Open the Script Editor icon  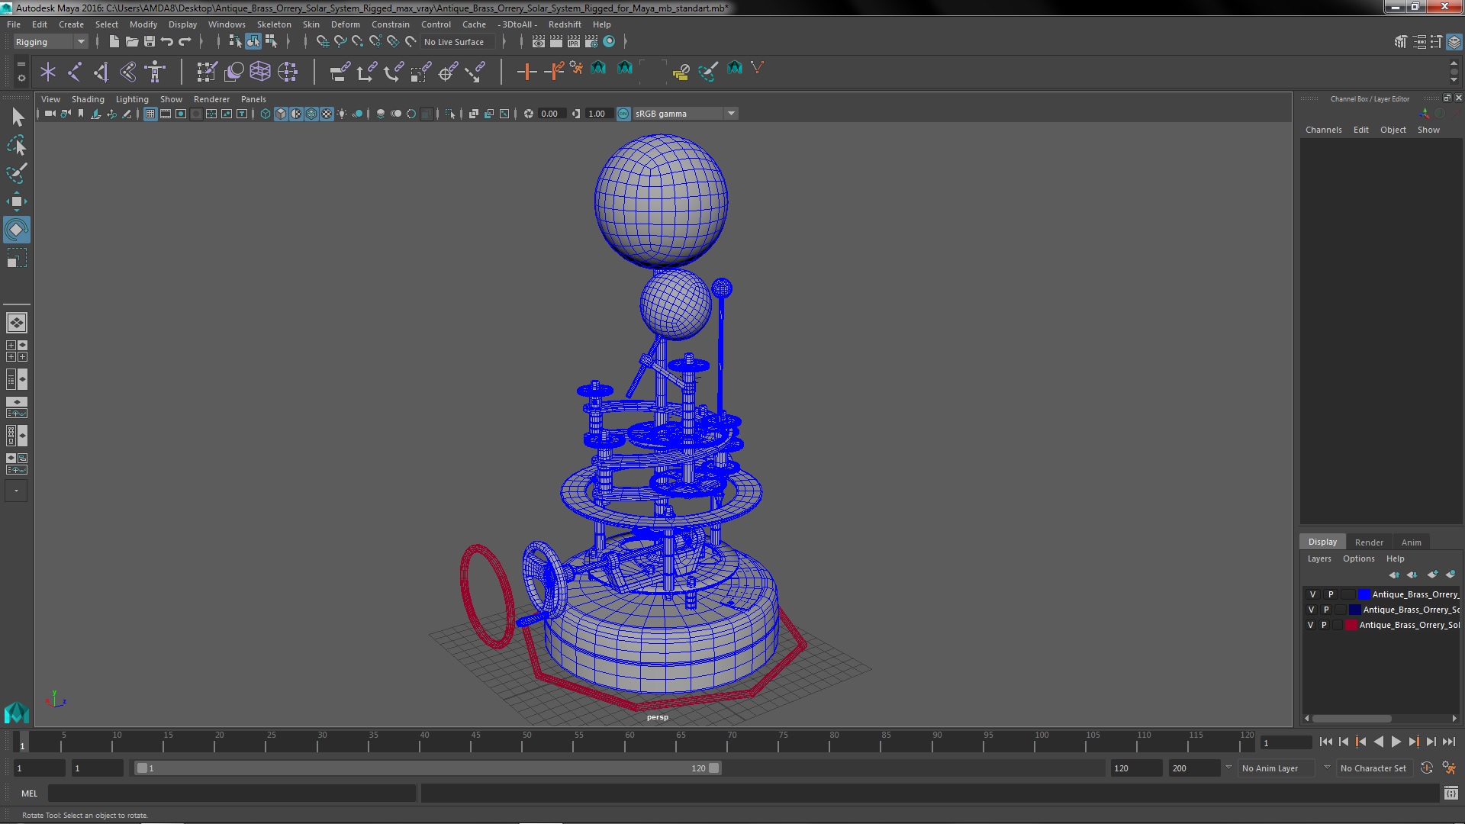click(1451, 793)
